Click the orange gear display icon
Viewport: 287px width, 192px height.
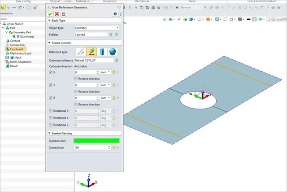pyautogui.click(x=208, y=19)
